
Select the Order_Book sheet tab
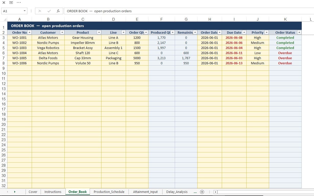pyautogui.click(x=78, y=192)
